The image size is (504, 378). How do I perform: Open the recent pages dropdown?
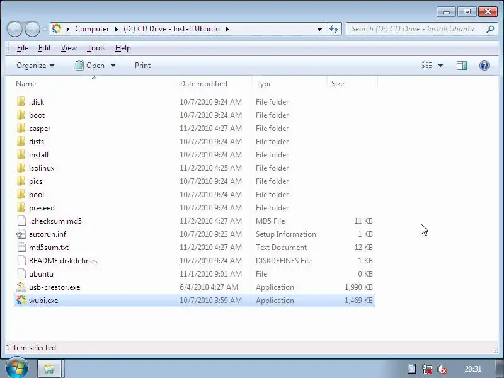(x=45, y=29)
